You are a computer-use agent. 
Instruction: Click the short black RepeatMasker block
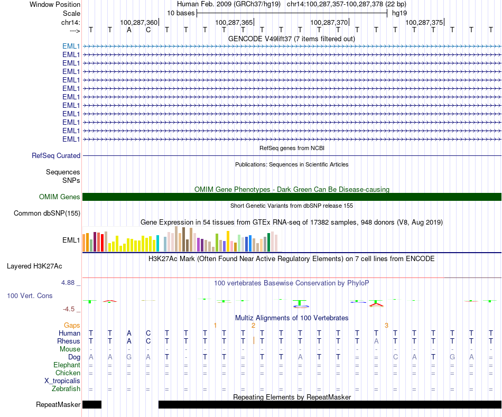tap(92, 404)
